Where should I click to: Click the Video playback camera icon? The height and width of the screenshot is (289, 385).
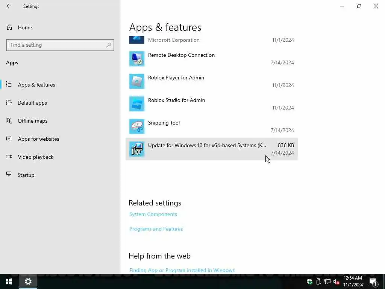tap(9, 157)
